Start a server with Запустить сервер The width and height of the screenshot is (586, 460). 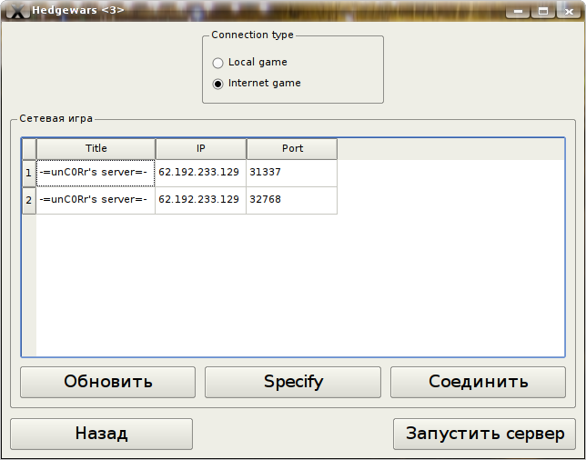[484, 434]
